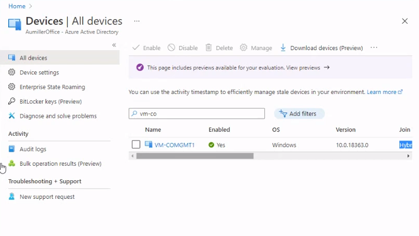Collapse the sidebar with the double chevron
The height and width of the screenshot is (236, 419).
(114, 45)
